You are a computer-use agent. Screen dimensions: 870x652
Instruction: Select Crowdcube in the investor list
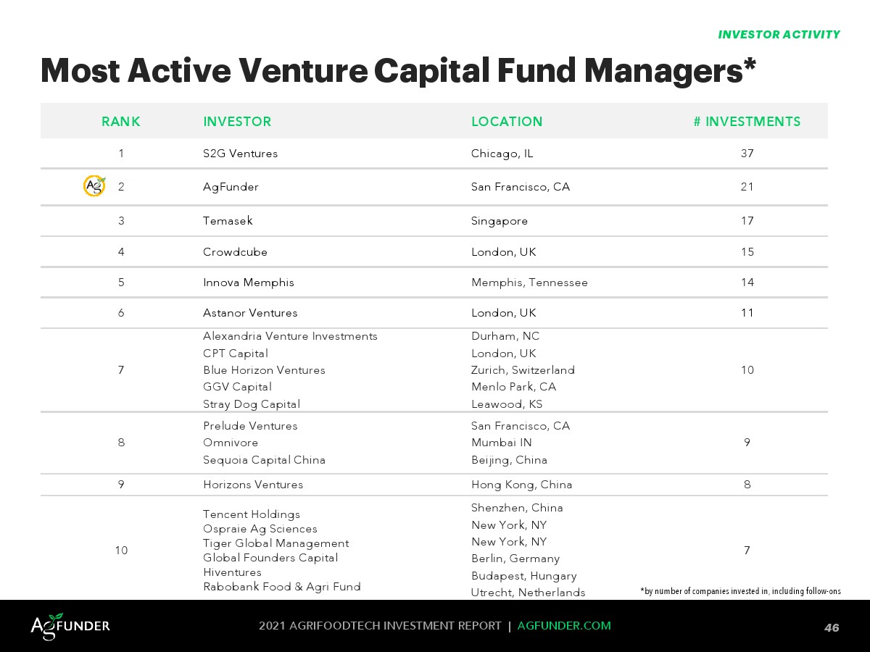[235, 252]
